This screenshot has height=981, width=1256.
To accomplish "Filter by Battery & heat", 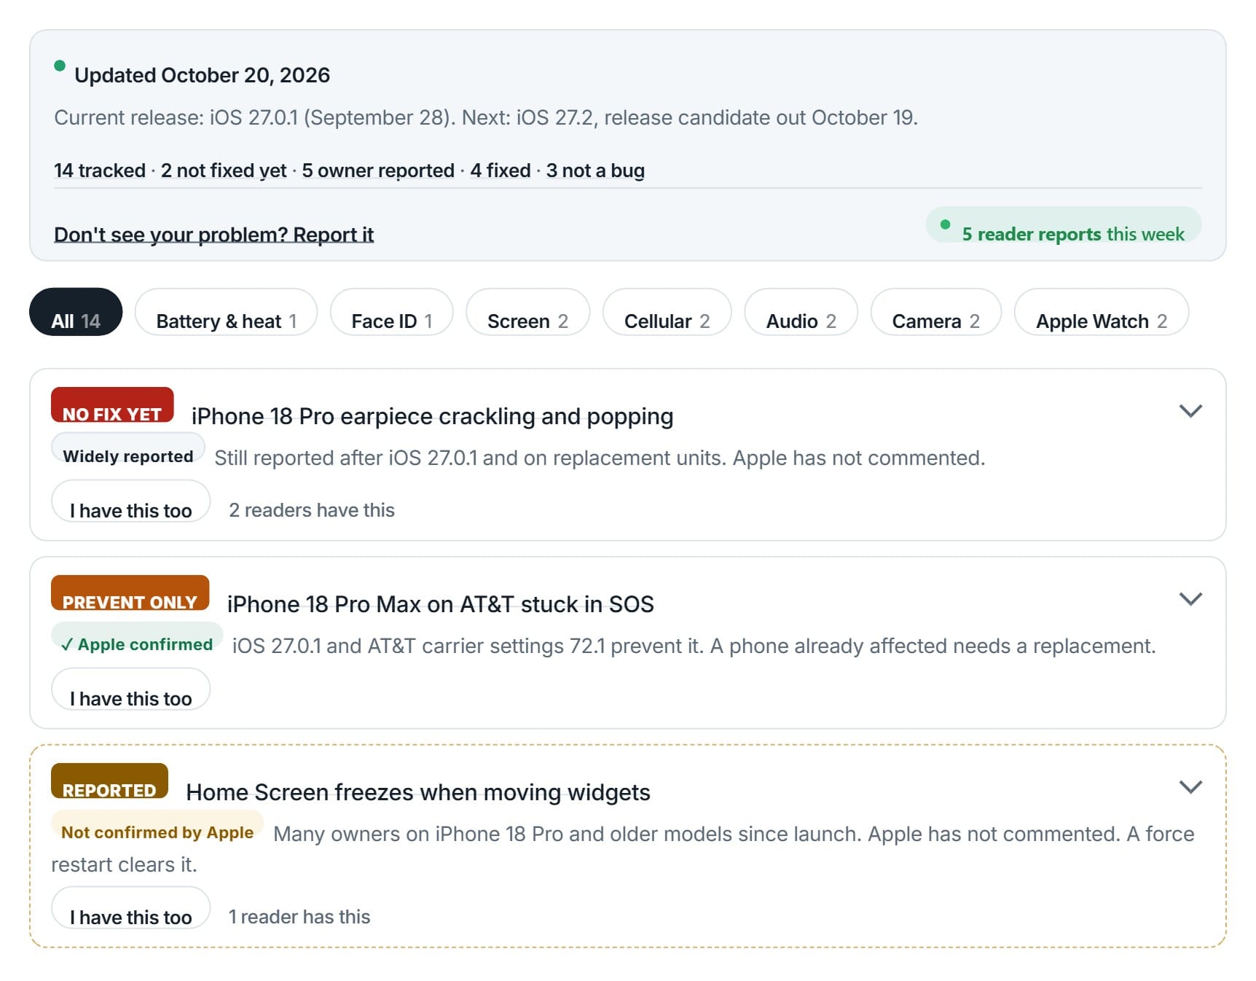I will point(226,312).
